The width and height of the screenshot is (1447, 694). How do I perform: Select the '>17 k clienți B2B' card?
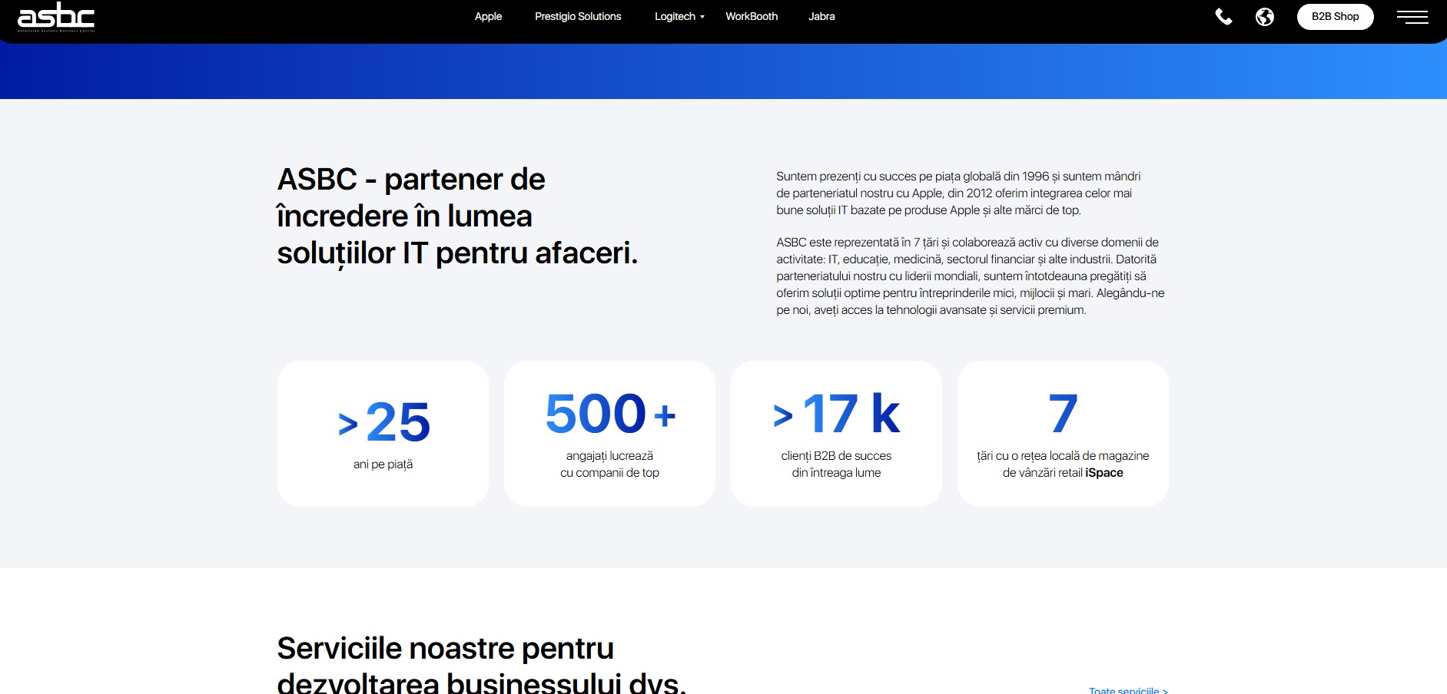click(x=836, y=434)
